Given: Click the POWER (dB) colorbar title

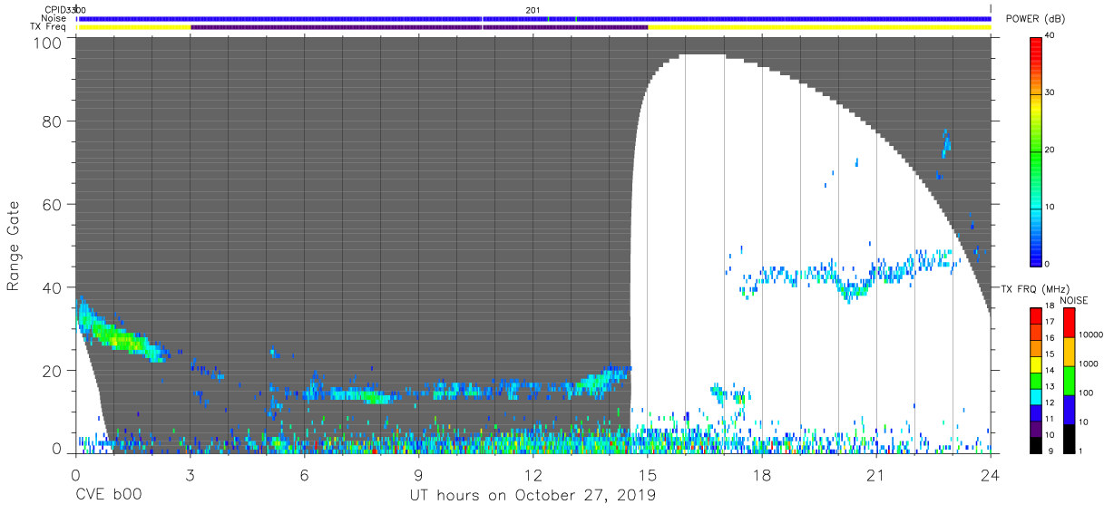Looking at the screenshot, I should (x=1035, y=19).
